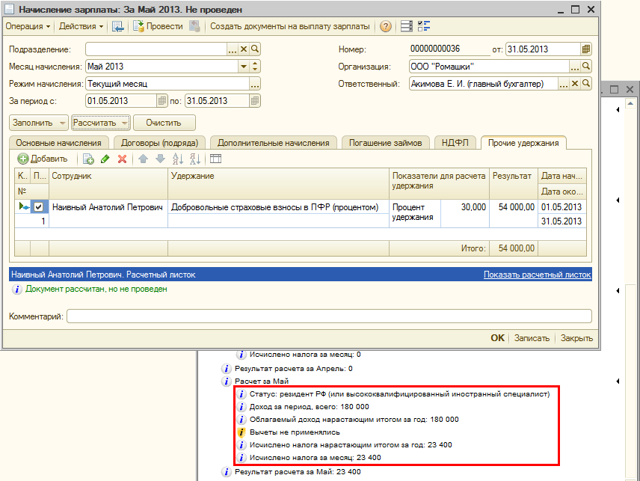
Task: Click the Месяц начисления spinner arrows
Action: click(x=255, y=66)
